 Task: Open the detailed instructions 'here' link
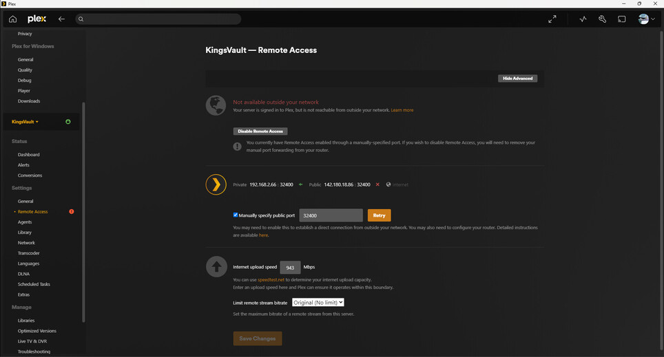tap(263, 235)
